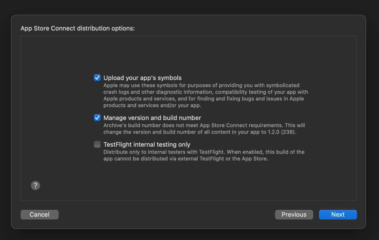Click text mentioning version 1.2.0 (238)
The height and width of the screenshot is (240, 379).
[204, 129]
